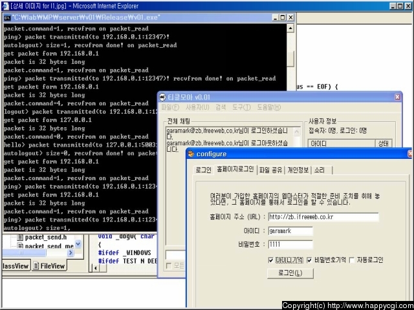The width and height of the screenshot is (414, 310).
Task: Click the 로그인(L) button
Action: tap(290, 273)
